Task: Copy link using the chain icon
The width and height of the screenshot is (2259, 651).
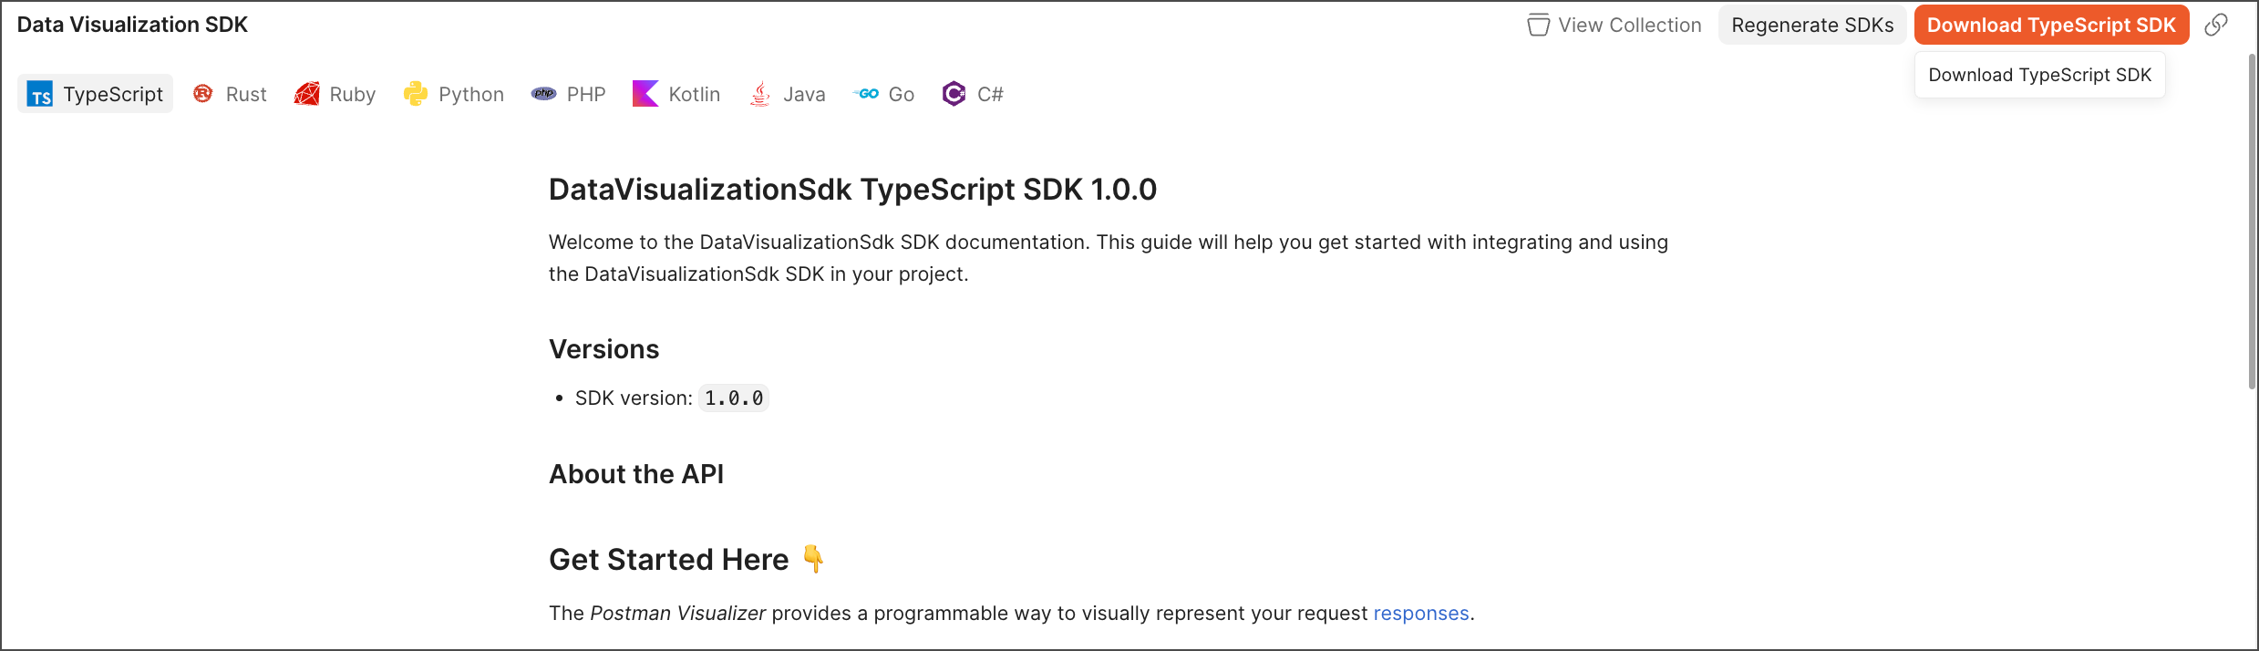Action: point(2216,25)
